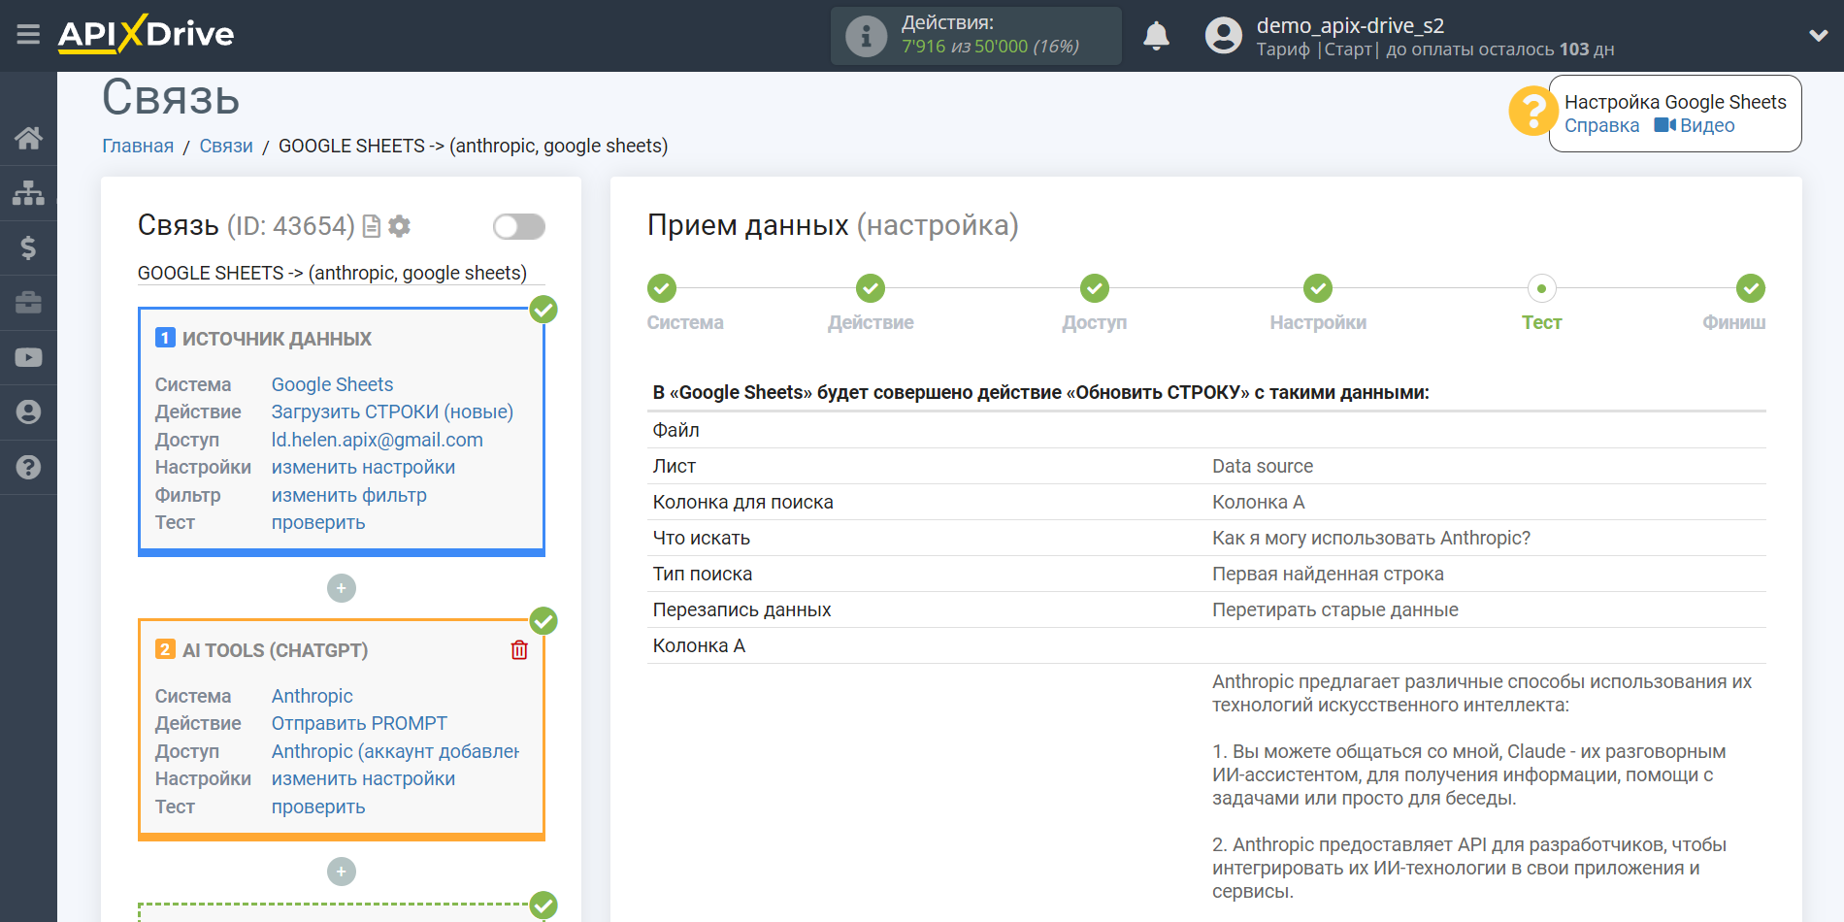
Task: Add a step after the data source block
Action: coord(342,588)
